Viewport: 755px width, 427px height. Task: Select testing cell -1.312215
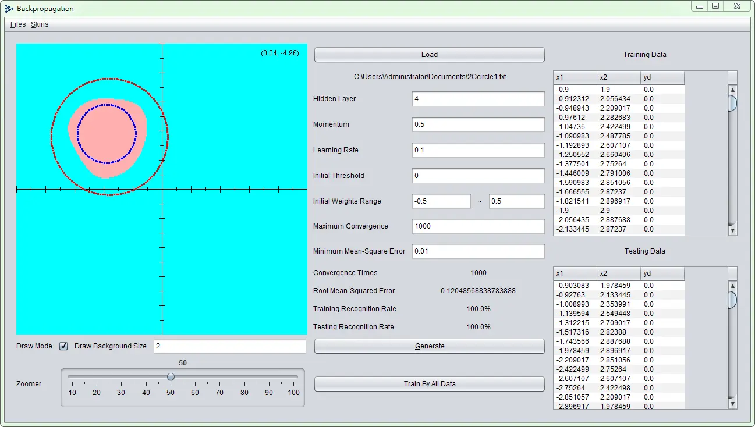click(x=575, y=323)
